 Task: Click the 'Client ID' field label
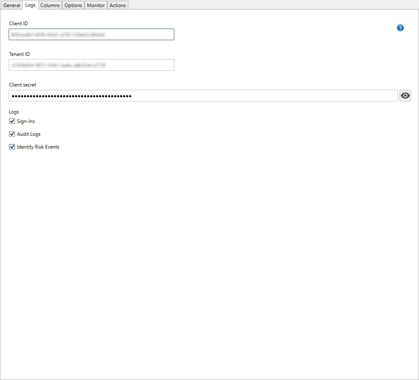pyautogui.click(x=19, y=24)
